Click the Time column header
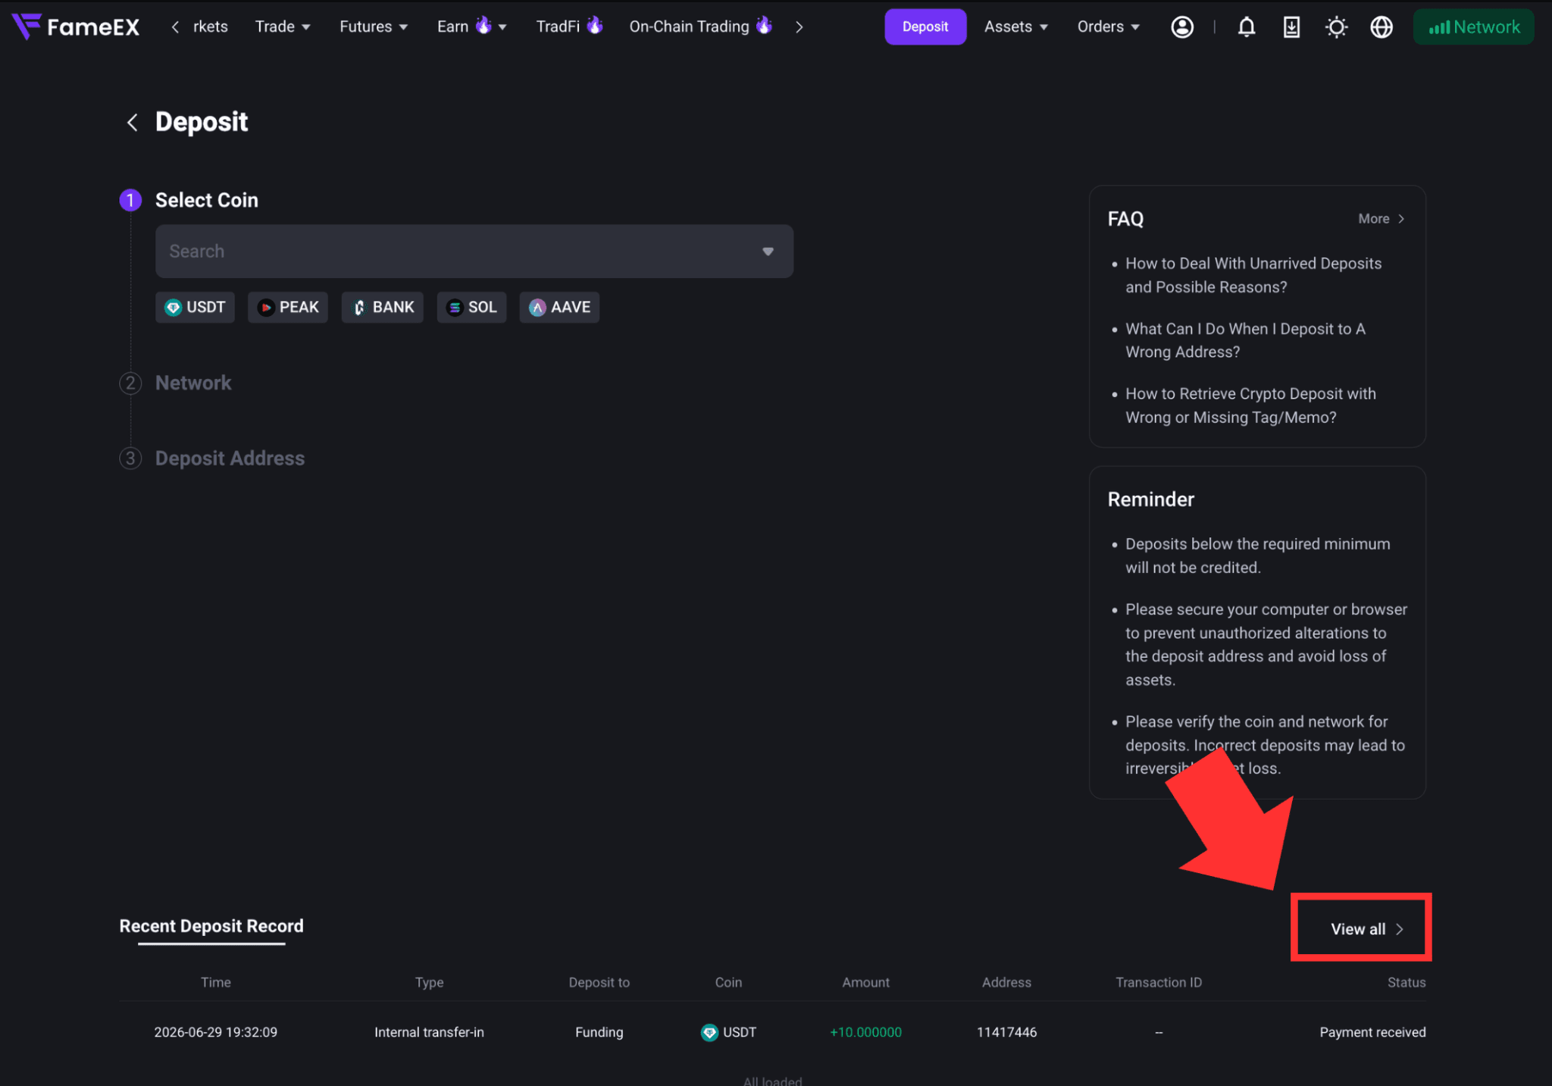The height and width of the screenshot is (1086, 1552). pyautogui.click(x=216, y=982)
